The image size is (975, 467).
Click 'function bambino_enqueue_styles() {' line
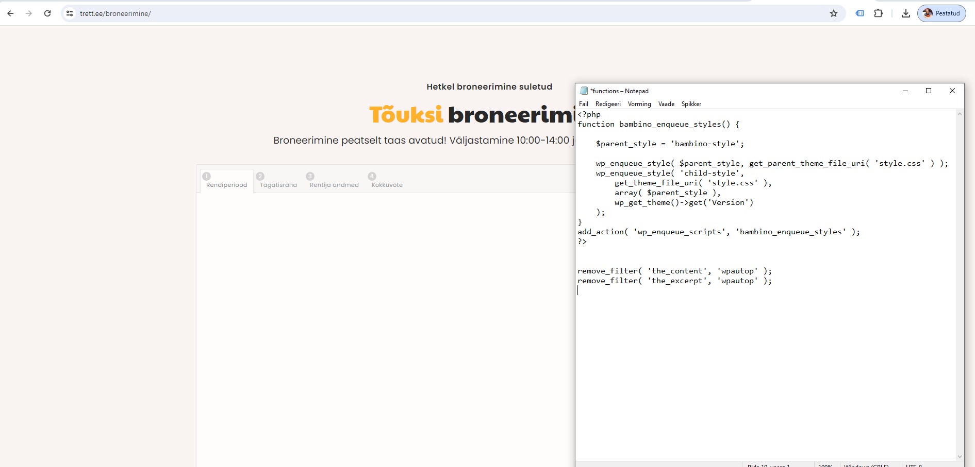click(658, 124)
